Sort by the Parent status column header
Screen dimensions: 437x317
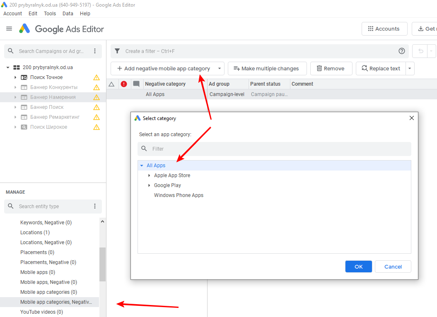[269, 84]
